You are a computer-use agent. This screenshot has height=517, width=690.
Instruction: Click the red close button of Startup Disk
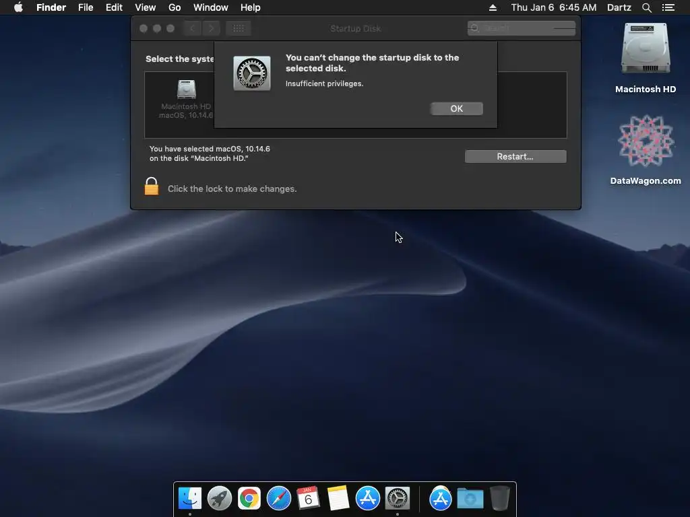point(144,28)
